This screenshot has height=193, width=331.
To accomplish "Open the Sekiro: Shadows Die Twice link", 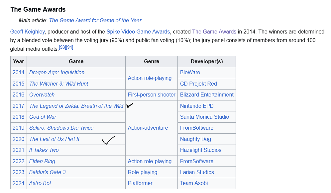I will coord(61,128).
